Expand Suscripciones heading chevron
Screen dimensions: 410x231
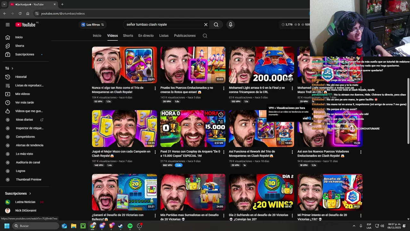coord(30,193)
